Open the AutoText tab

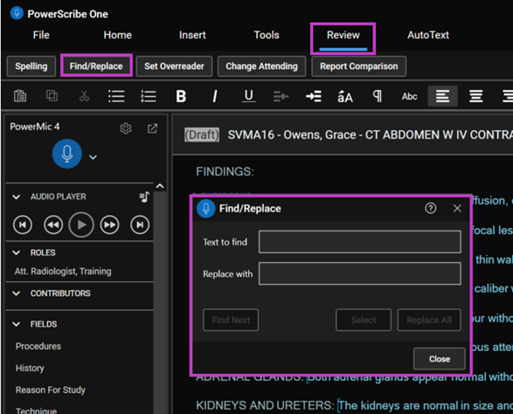pyautogui.click(x=428, y=35)
